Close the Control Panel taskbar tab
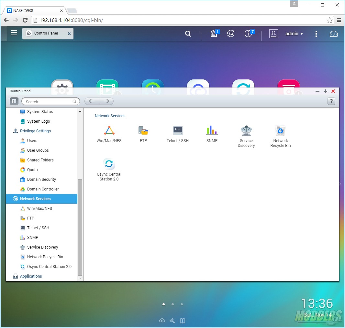 point(69,34)
